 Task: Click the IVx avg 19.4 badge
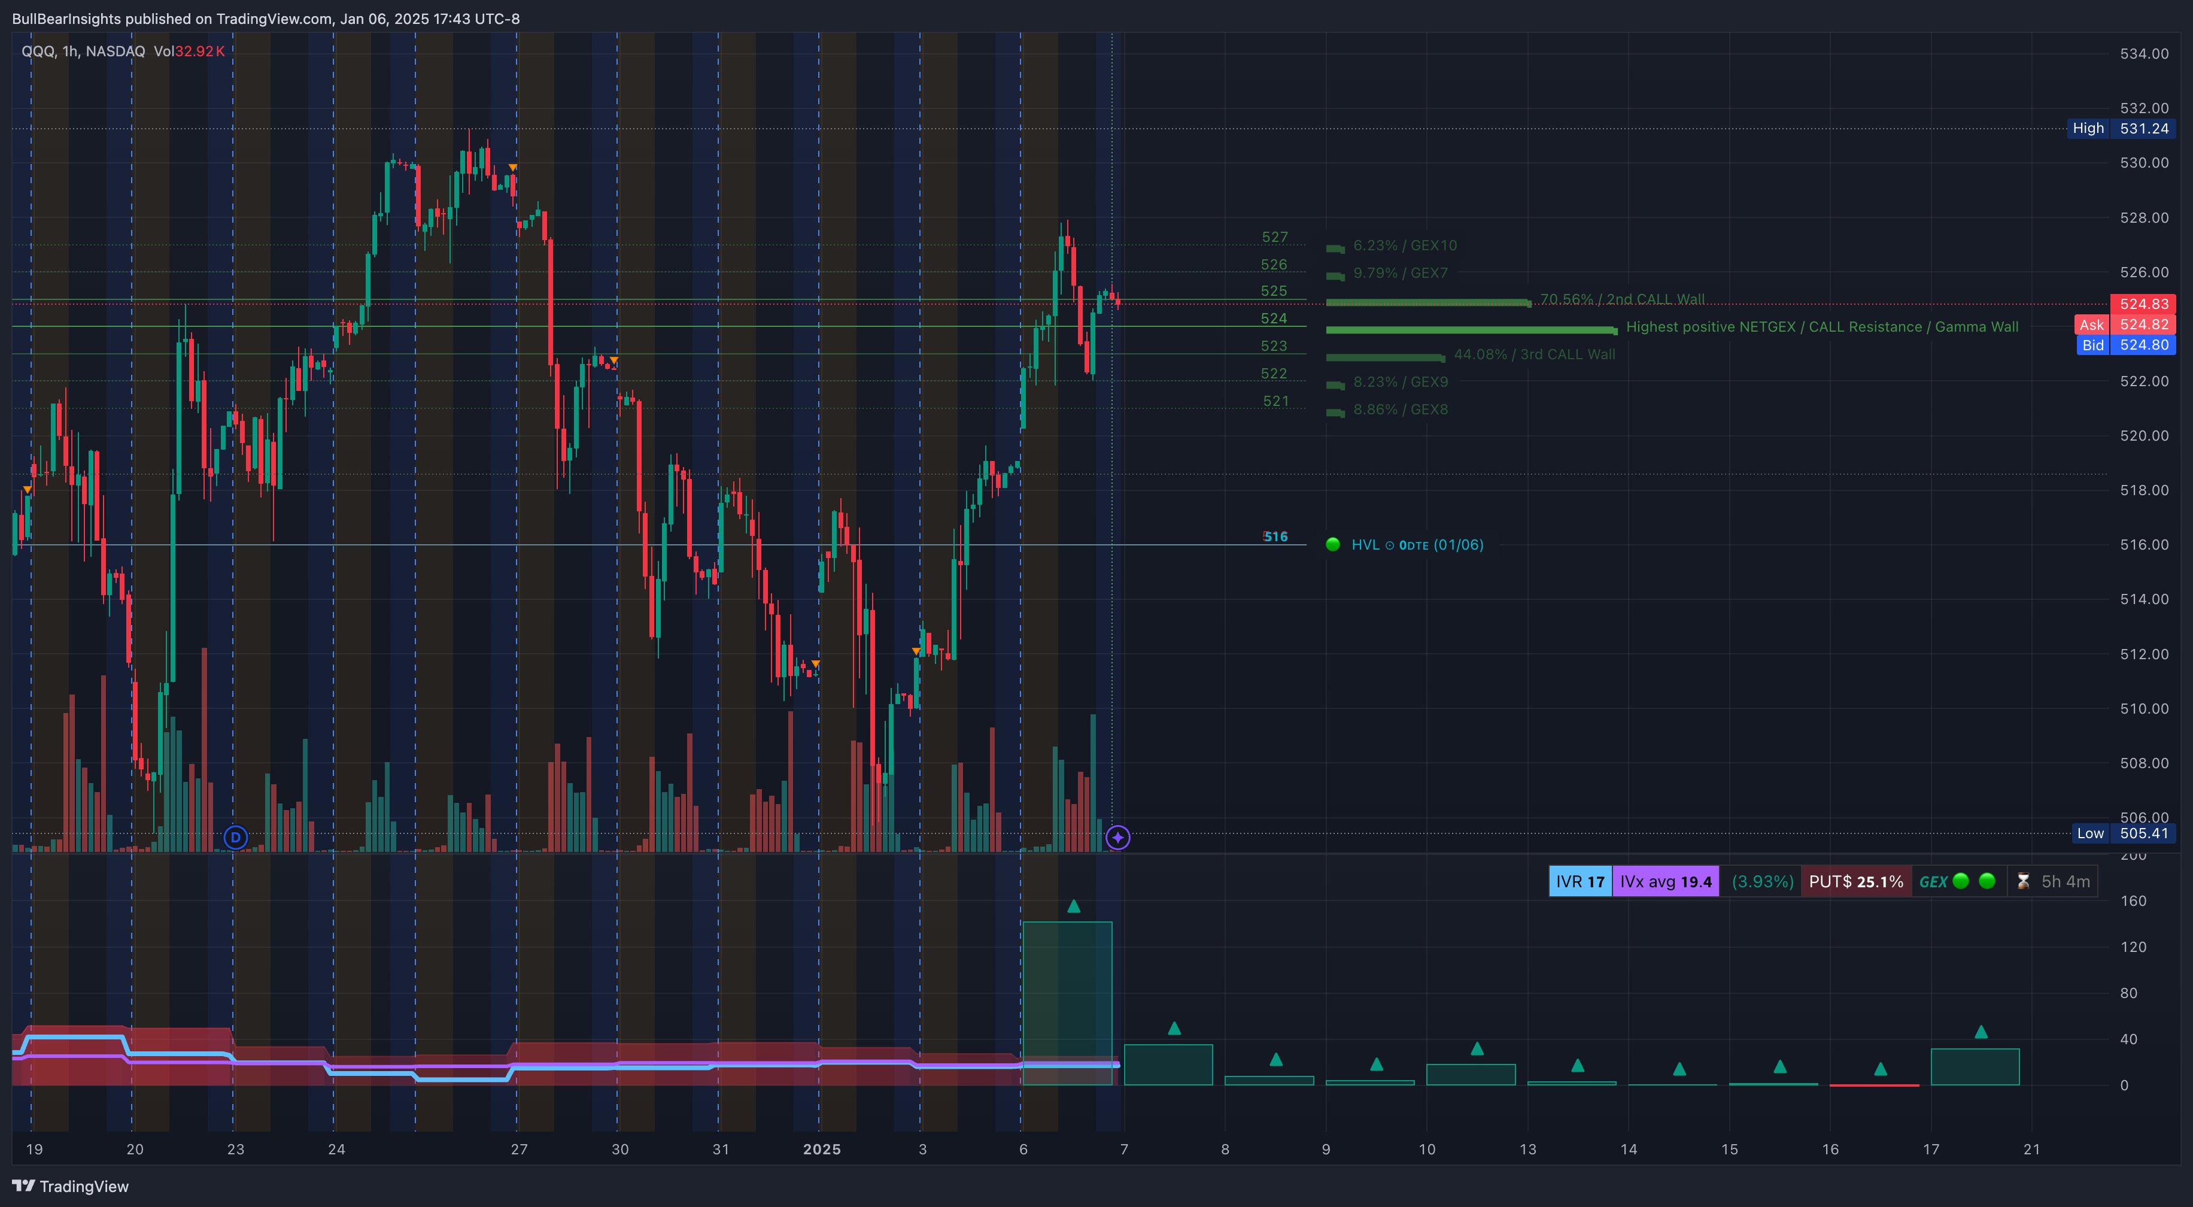click(x=1665, y=882)
